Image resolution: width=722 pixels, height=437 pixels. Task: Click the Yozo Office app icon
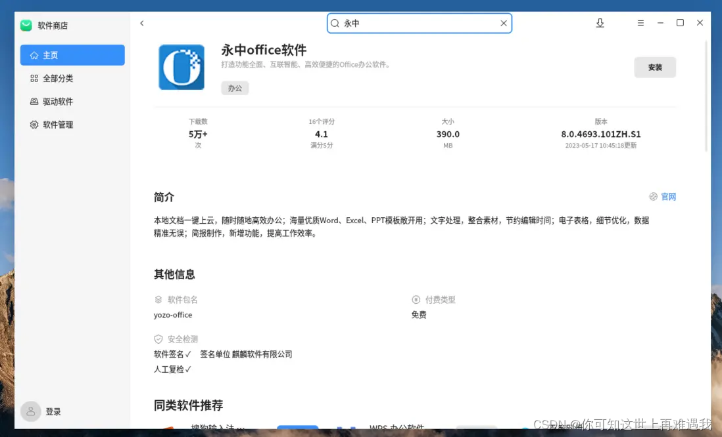[x=181, y=67]
